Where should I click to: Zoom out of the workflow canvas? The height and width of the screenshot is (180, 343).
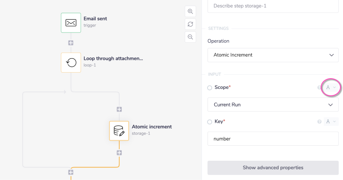point(190,37)
